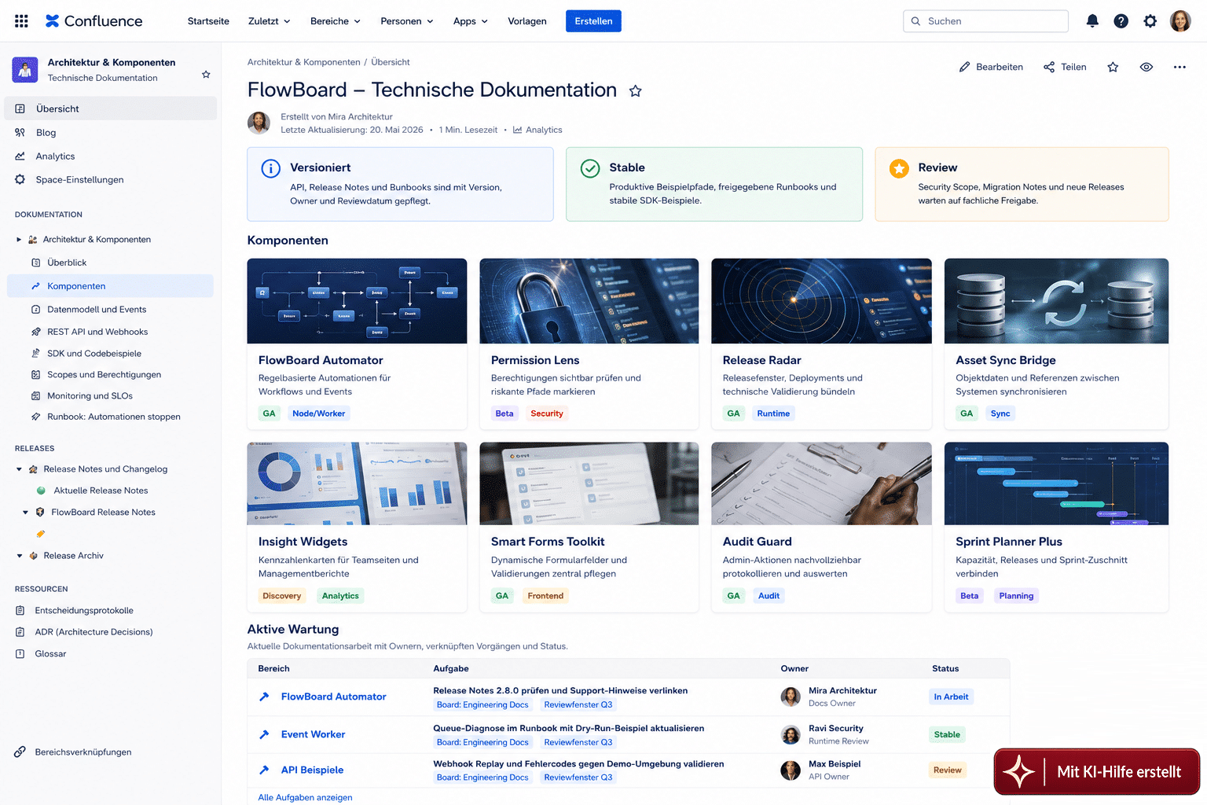Image resolution: width=1207 pixels, height=805 pixels.
Task: Select Komponenten page in tree
Action: click(110, 286)
